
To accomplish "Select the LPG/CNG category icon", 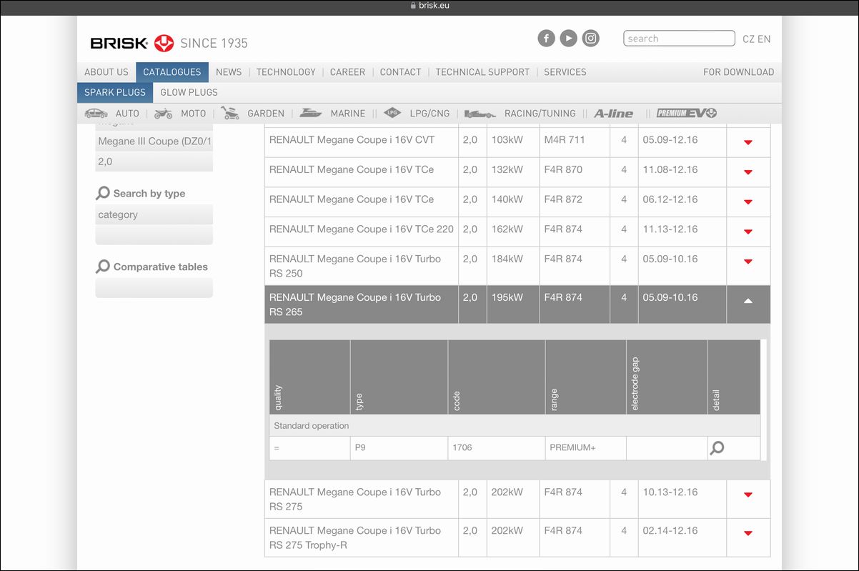I will click(392, 113).
